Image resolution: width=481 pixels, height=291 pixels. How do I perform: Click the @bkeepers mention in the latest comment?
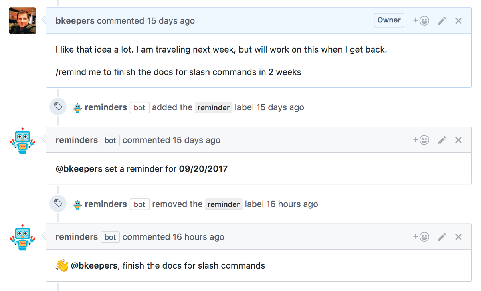point(95,266)
